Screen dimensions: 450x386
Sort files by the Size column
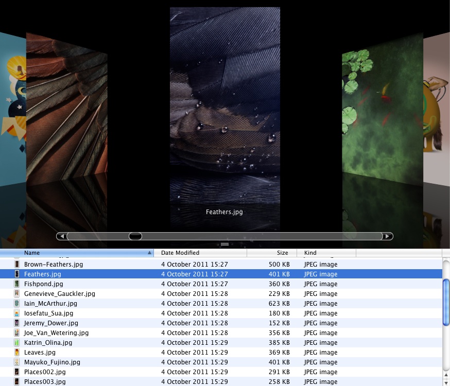click(x=283, y=253)
